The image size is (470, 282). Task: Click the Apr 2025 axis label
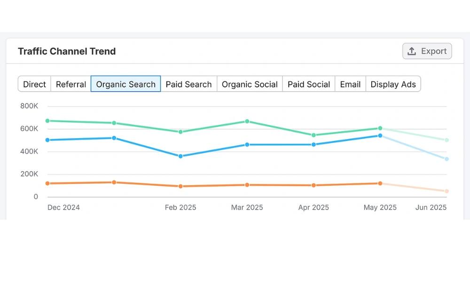[x=313, y=207]
